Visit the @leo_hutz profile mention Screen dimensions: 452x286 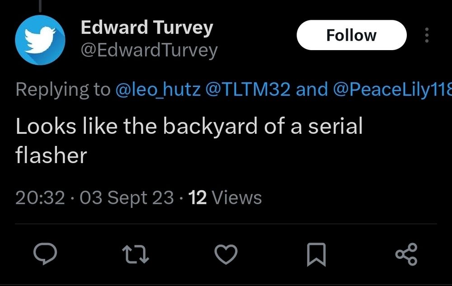[158, 89]
